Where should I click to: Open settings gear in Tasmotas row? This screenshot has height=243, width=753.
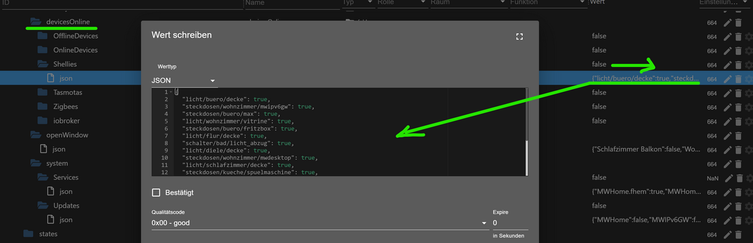pos(748,93)
